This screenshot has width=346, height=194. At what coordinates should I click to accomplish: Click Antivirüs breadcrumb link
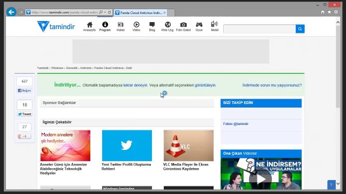[86, 68]
